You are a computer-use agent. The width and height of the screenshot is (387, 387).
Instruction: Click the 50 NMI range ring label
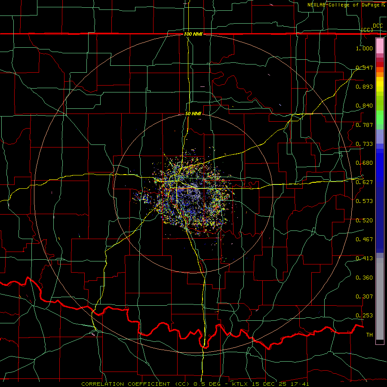click(x=193, y=114)
